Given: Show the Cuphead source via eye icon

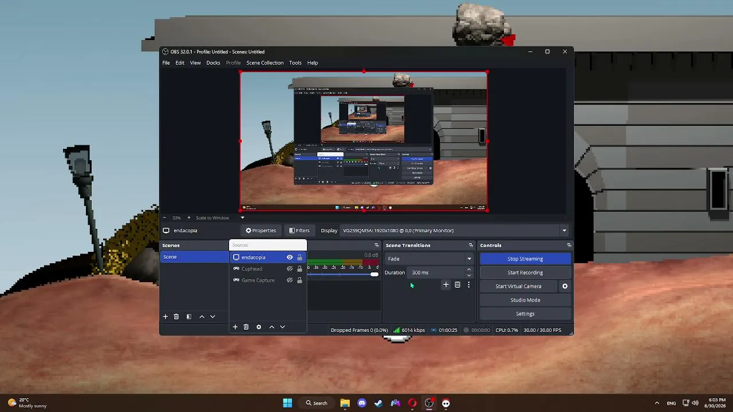Looking at the screenshot, I should (x=290, y=269).
